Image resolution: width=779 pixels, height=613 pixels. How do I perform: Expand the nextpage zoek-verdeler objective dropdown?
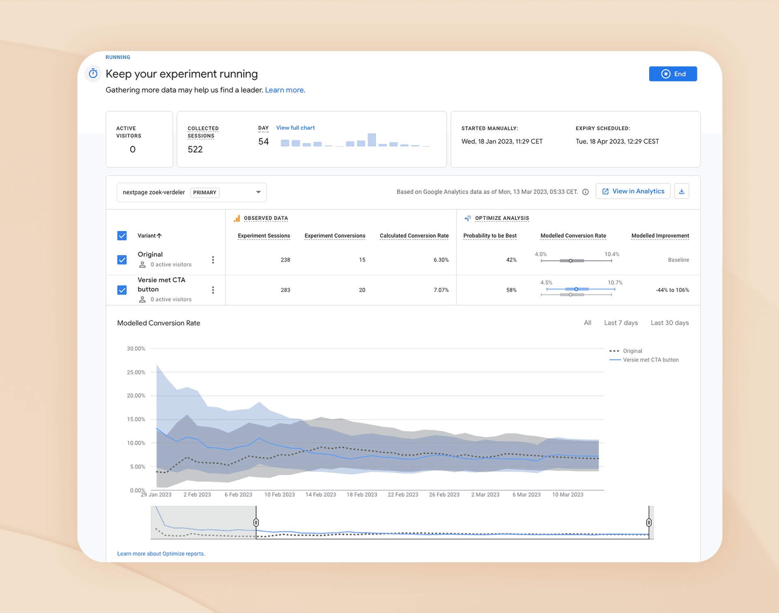pyautogui.click(x=192, y=192)
